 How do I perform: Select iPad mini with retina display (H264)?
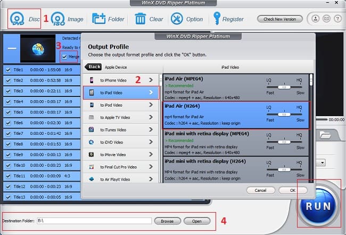[x=236, y=170]
